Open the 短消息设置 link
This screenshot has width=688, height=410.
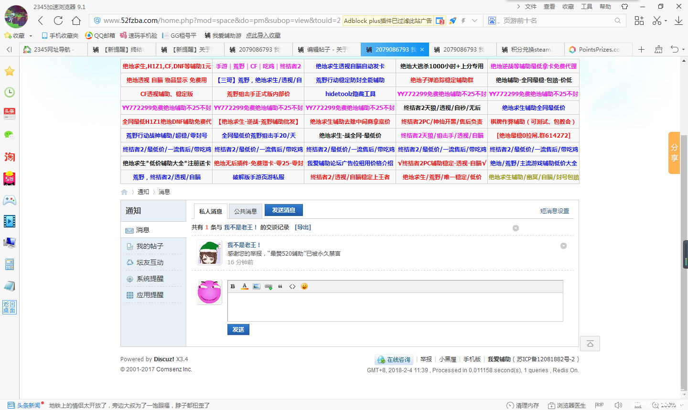click(x=554, y=211)
